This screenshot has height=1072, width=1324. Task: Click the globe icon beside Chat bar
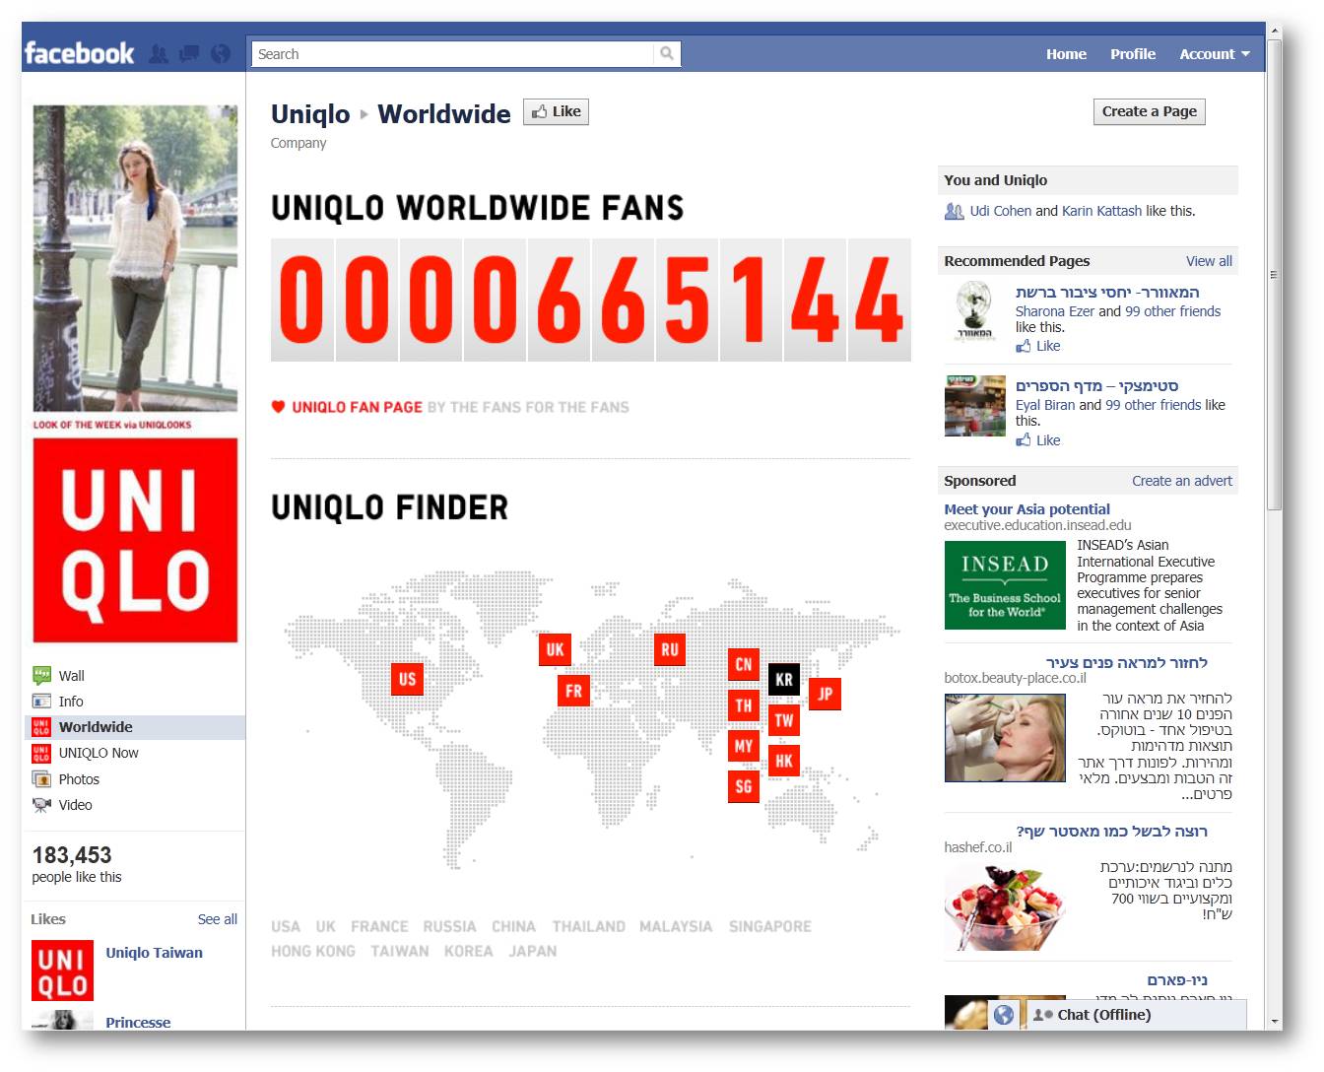(x=1003, y=1015)
